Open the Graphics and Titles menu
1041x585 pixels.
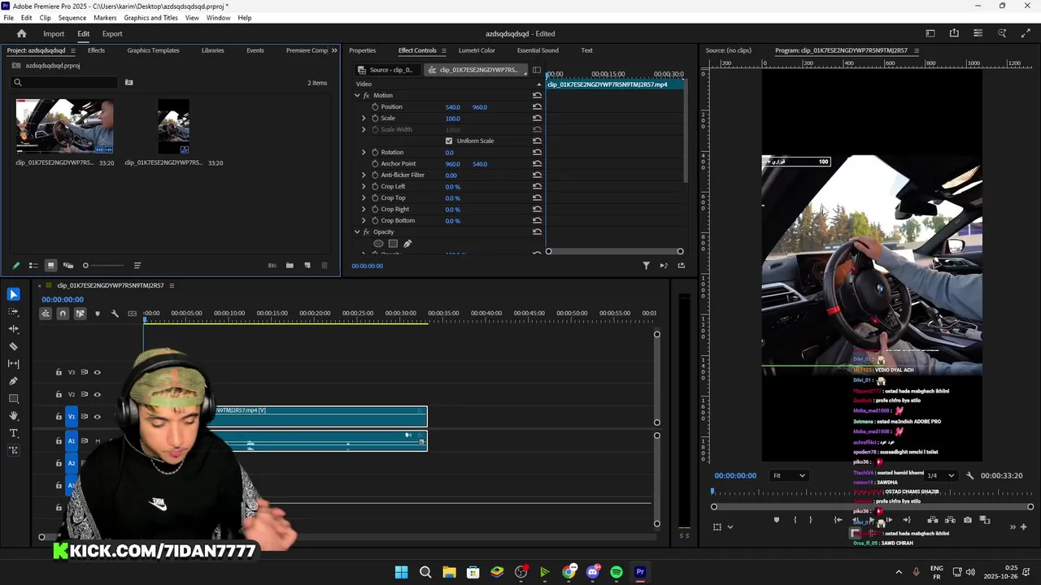(x=151, y=17)
